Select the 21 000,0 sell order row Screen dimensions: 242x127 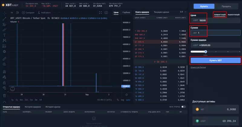160,42
